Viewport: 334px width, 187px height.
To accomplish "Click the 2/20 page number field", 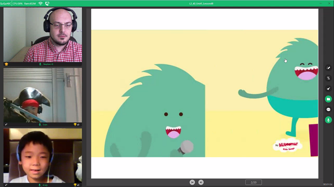I will 253,182.
